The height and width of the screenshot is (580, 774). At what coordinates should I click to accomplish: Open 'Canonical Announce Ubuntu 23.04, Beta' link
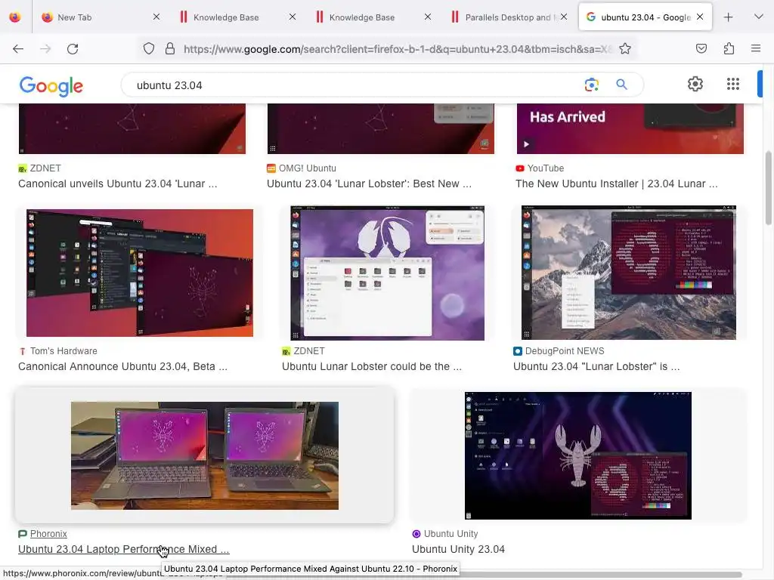pyautogui.click(x=123, y=367)
